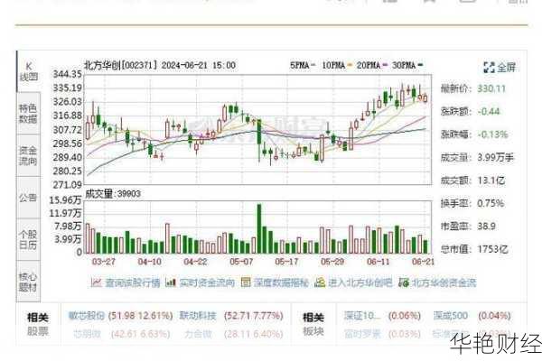The image size is (542, 361).
Task: Click the 总市值 value 1753亿
Action: tap(492, 249)
